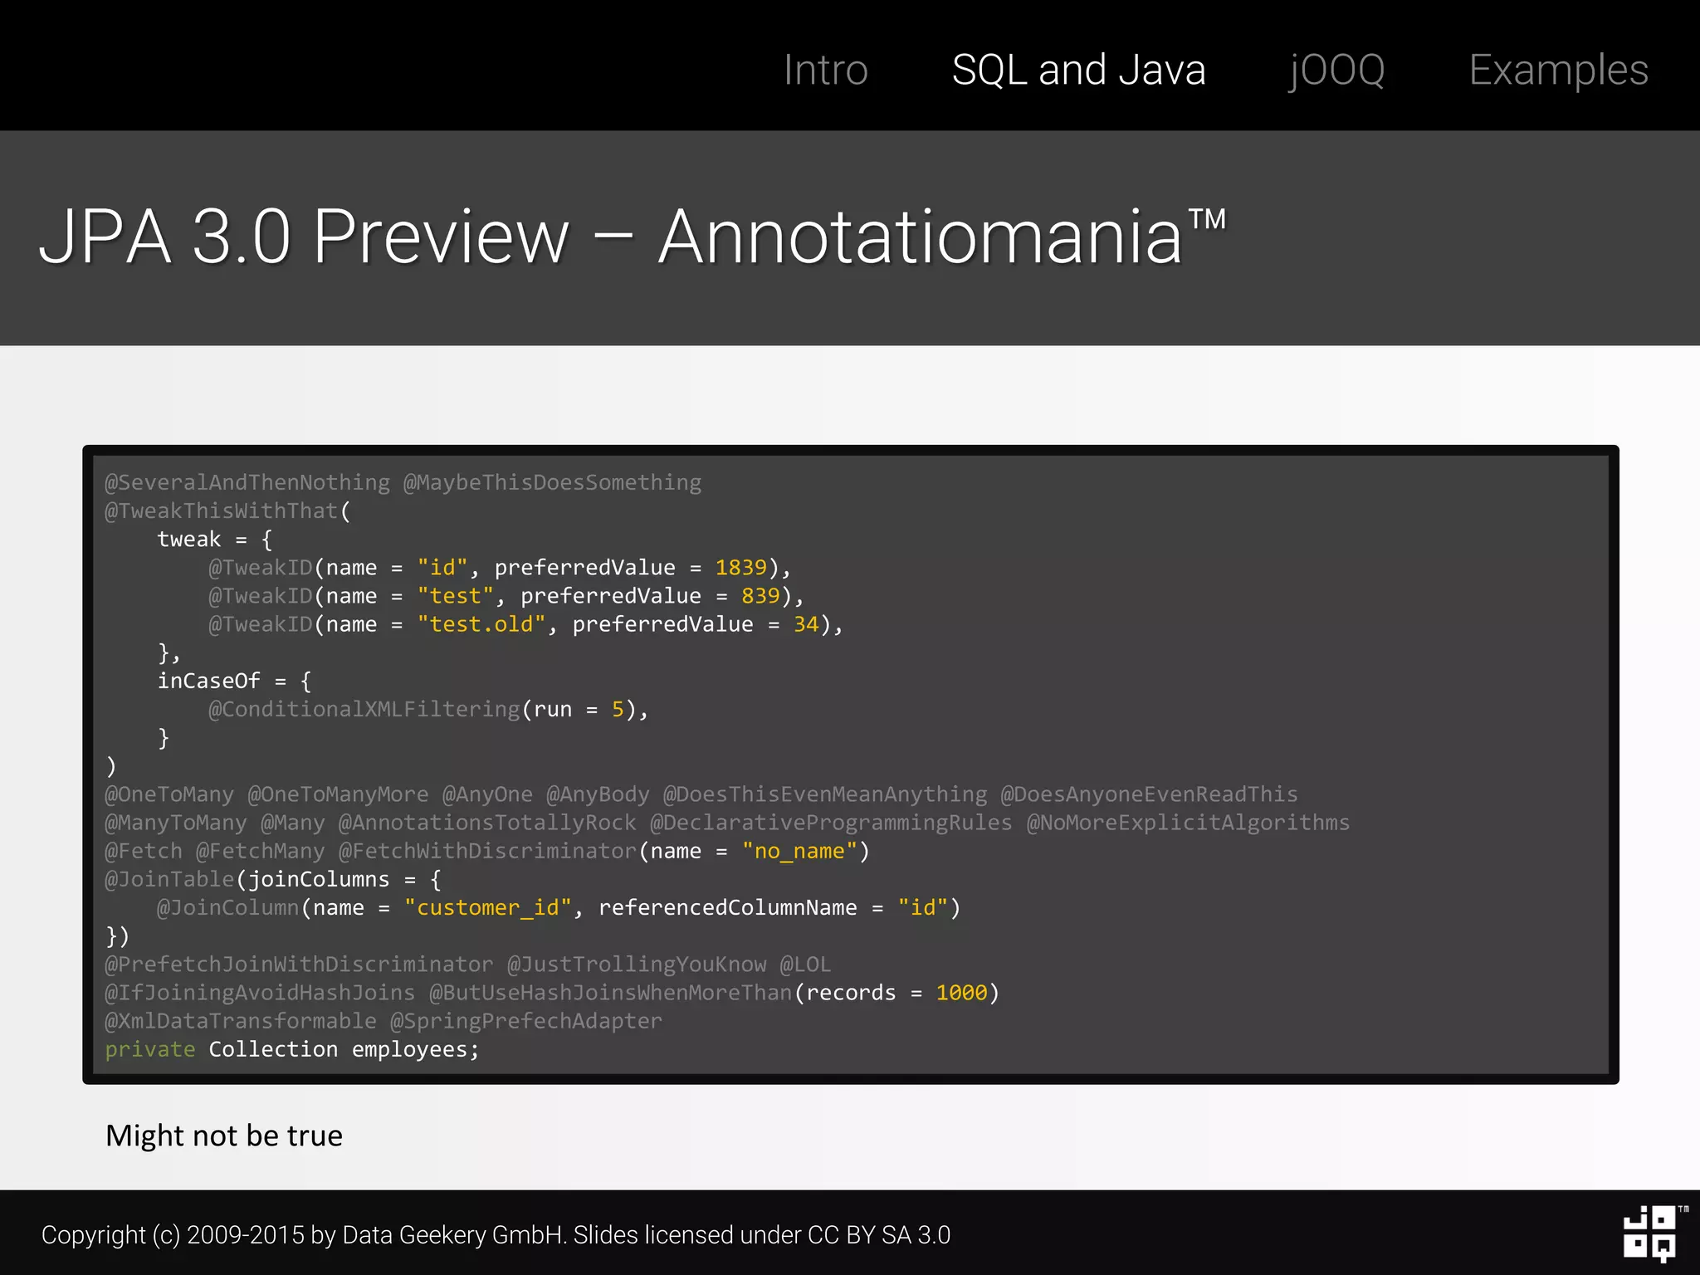Select the SQL and Java tab
Screen dimensions: 1700x1275
[1078, 70]
